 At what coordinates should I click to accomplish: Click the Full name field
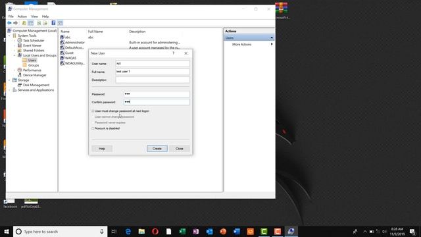(153, 72)
